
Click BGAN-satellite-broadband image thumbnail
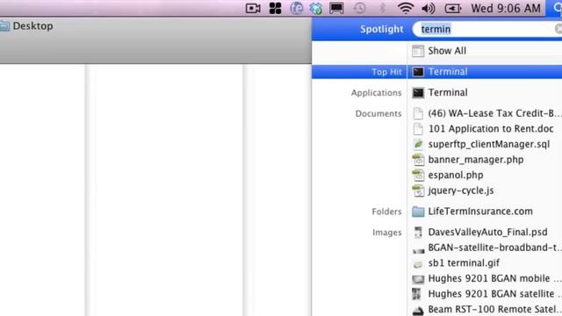[418, 250]
